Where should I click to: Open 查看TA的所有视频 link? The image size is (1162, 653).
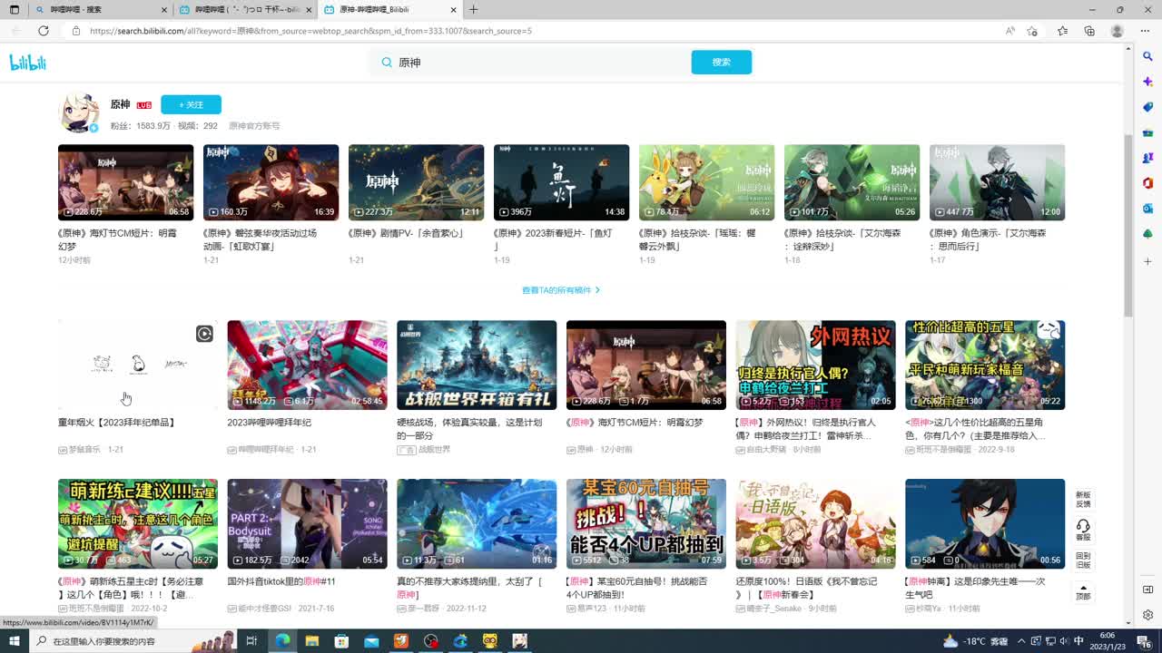560,291
